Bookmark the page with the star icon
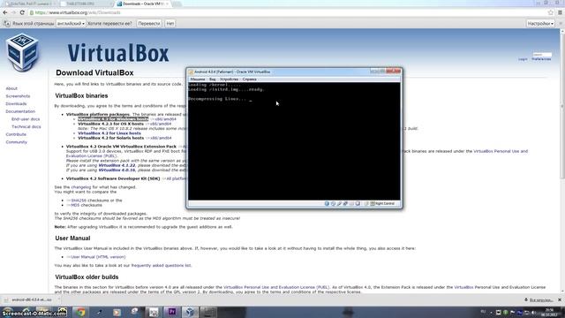The height and width of the screenshot is (318, 565). pyautogui.click(x=551, y=12)
